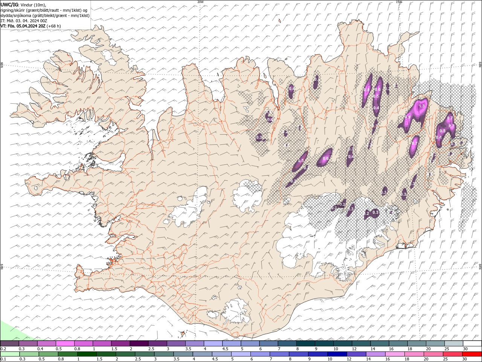Pick the deep navy 10–12 swatch, lower legend row
The height and width of the screenshot is (362, 482).
pyautogui.click(x=337, y=354)
